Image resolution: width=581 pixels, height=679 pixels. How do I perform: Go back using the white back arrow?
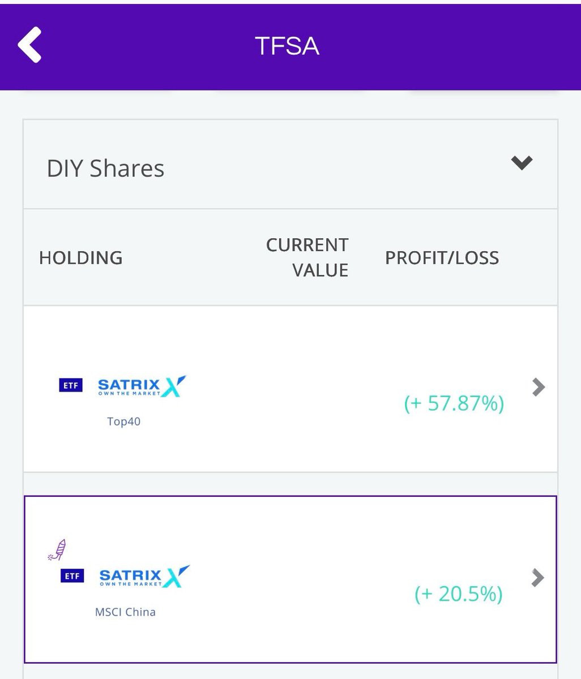(x=29, y=44)
